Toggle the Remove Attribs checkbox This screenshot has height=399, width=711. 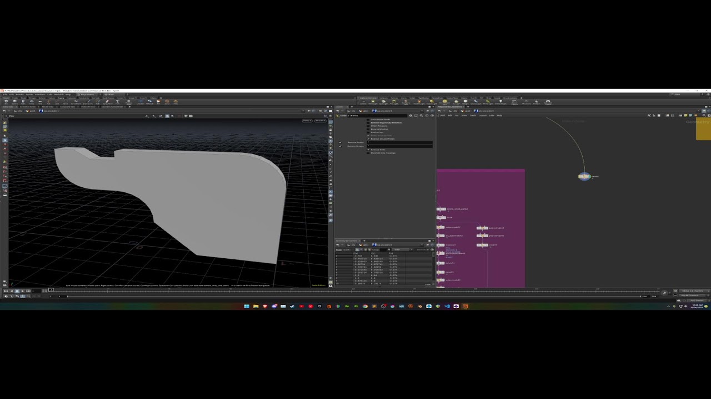[341, 142]
